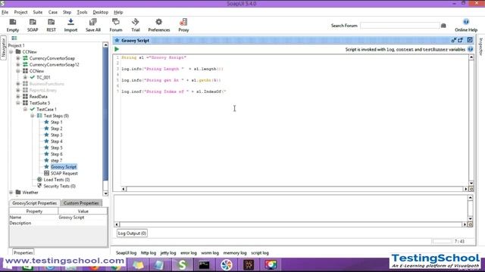The image size is (485, 272).
Task: Select Load Tests (0) node
Action: point(57,180)
